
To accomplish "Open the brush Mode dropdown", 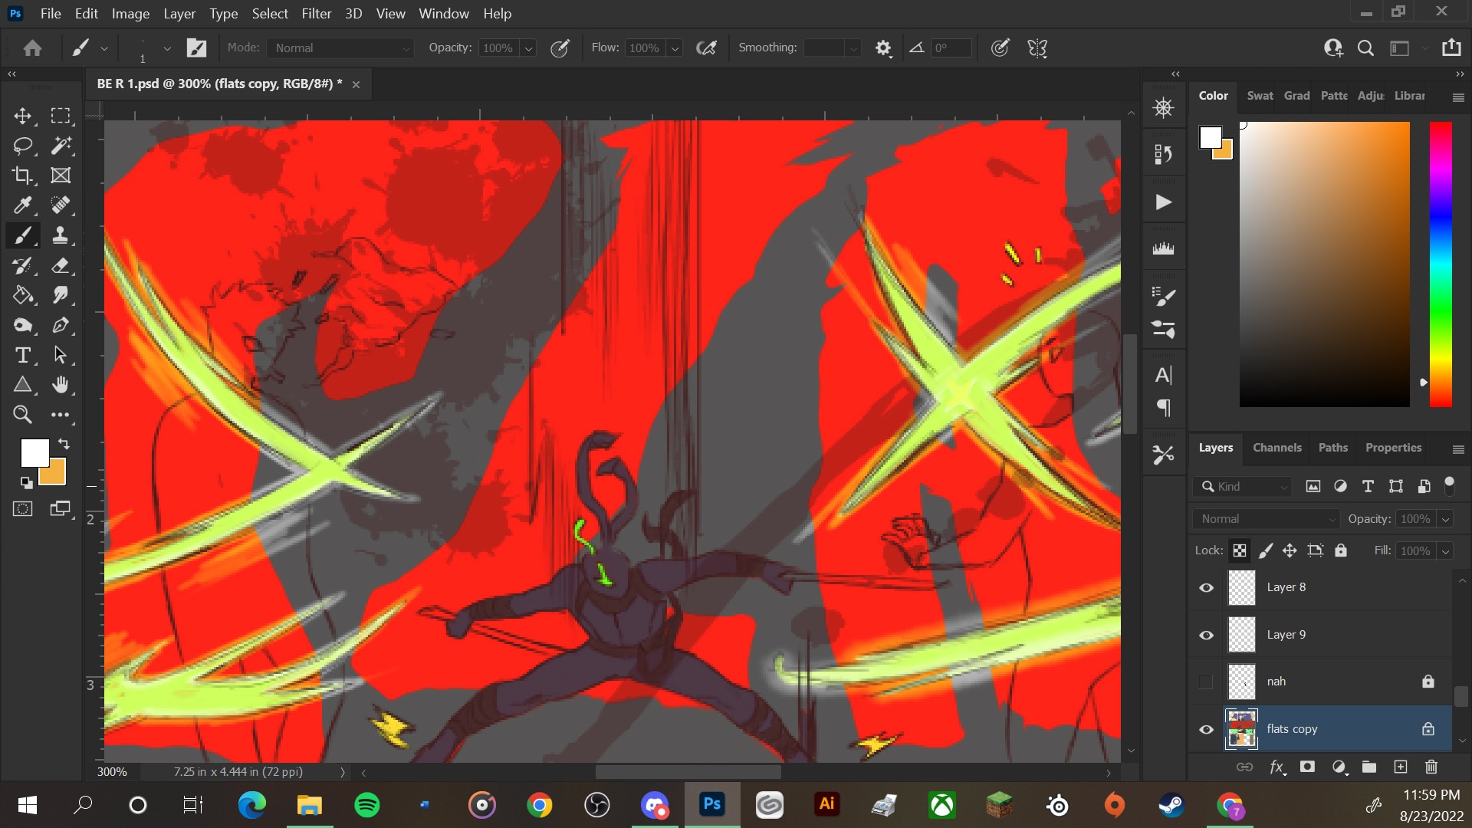I will pyautogui.click(x=340, y=48).
